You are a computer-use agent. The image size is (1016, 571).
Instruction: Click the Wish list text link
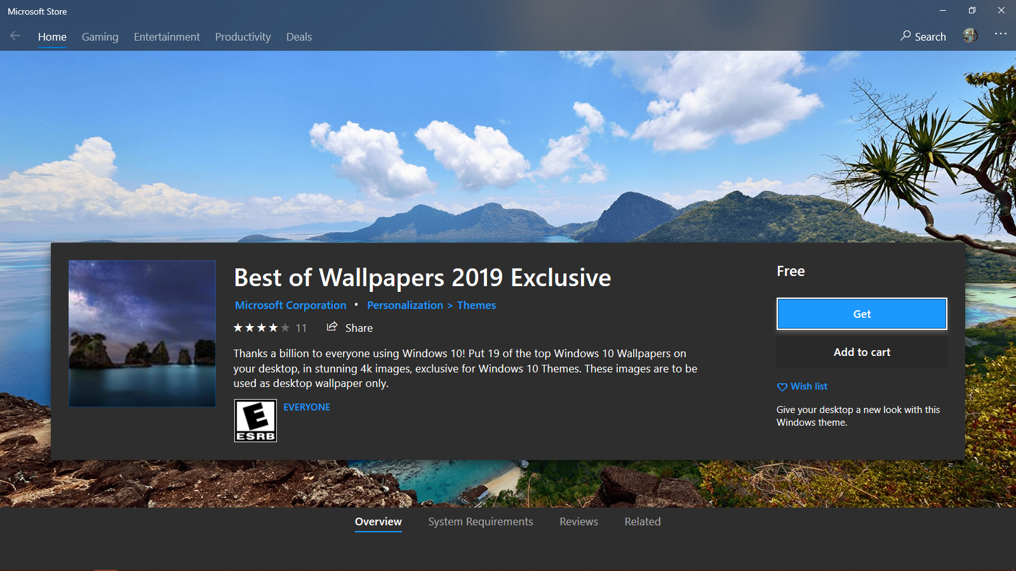(808, 386)
